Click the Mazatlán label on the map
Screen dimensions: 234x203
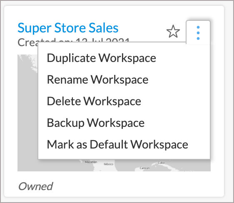pos(91,162)
